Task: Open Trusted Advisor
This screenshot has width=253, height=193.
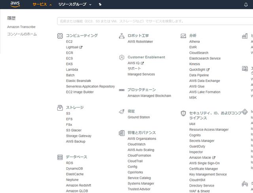Action: click(139, 189)
